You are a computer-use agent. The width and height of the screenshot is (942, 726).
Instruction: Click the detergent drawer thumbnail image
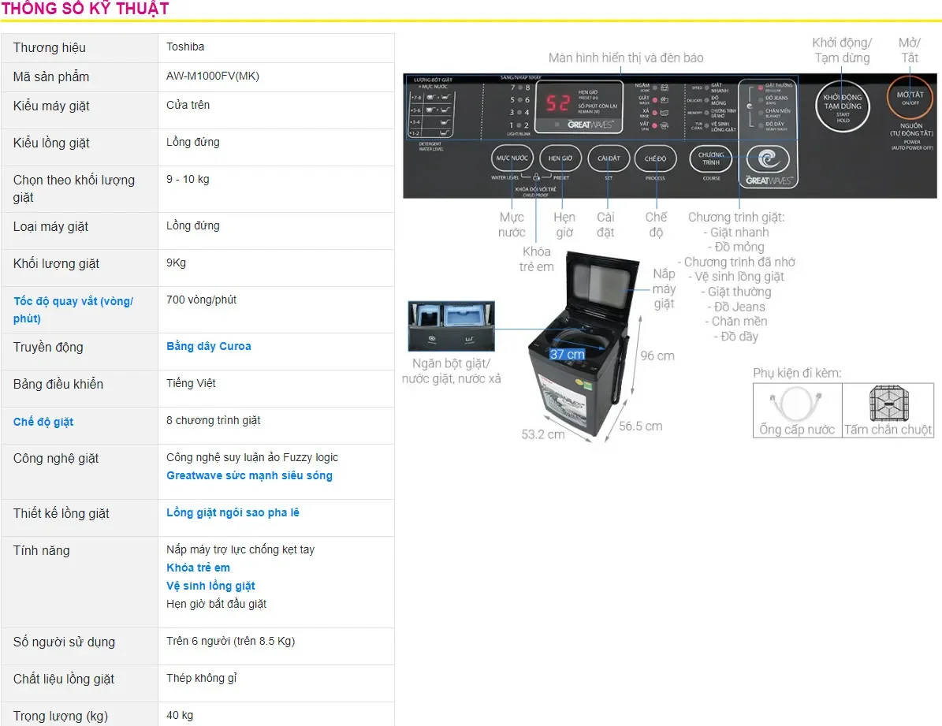pyautogui.click(x=451, y=326)
